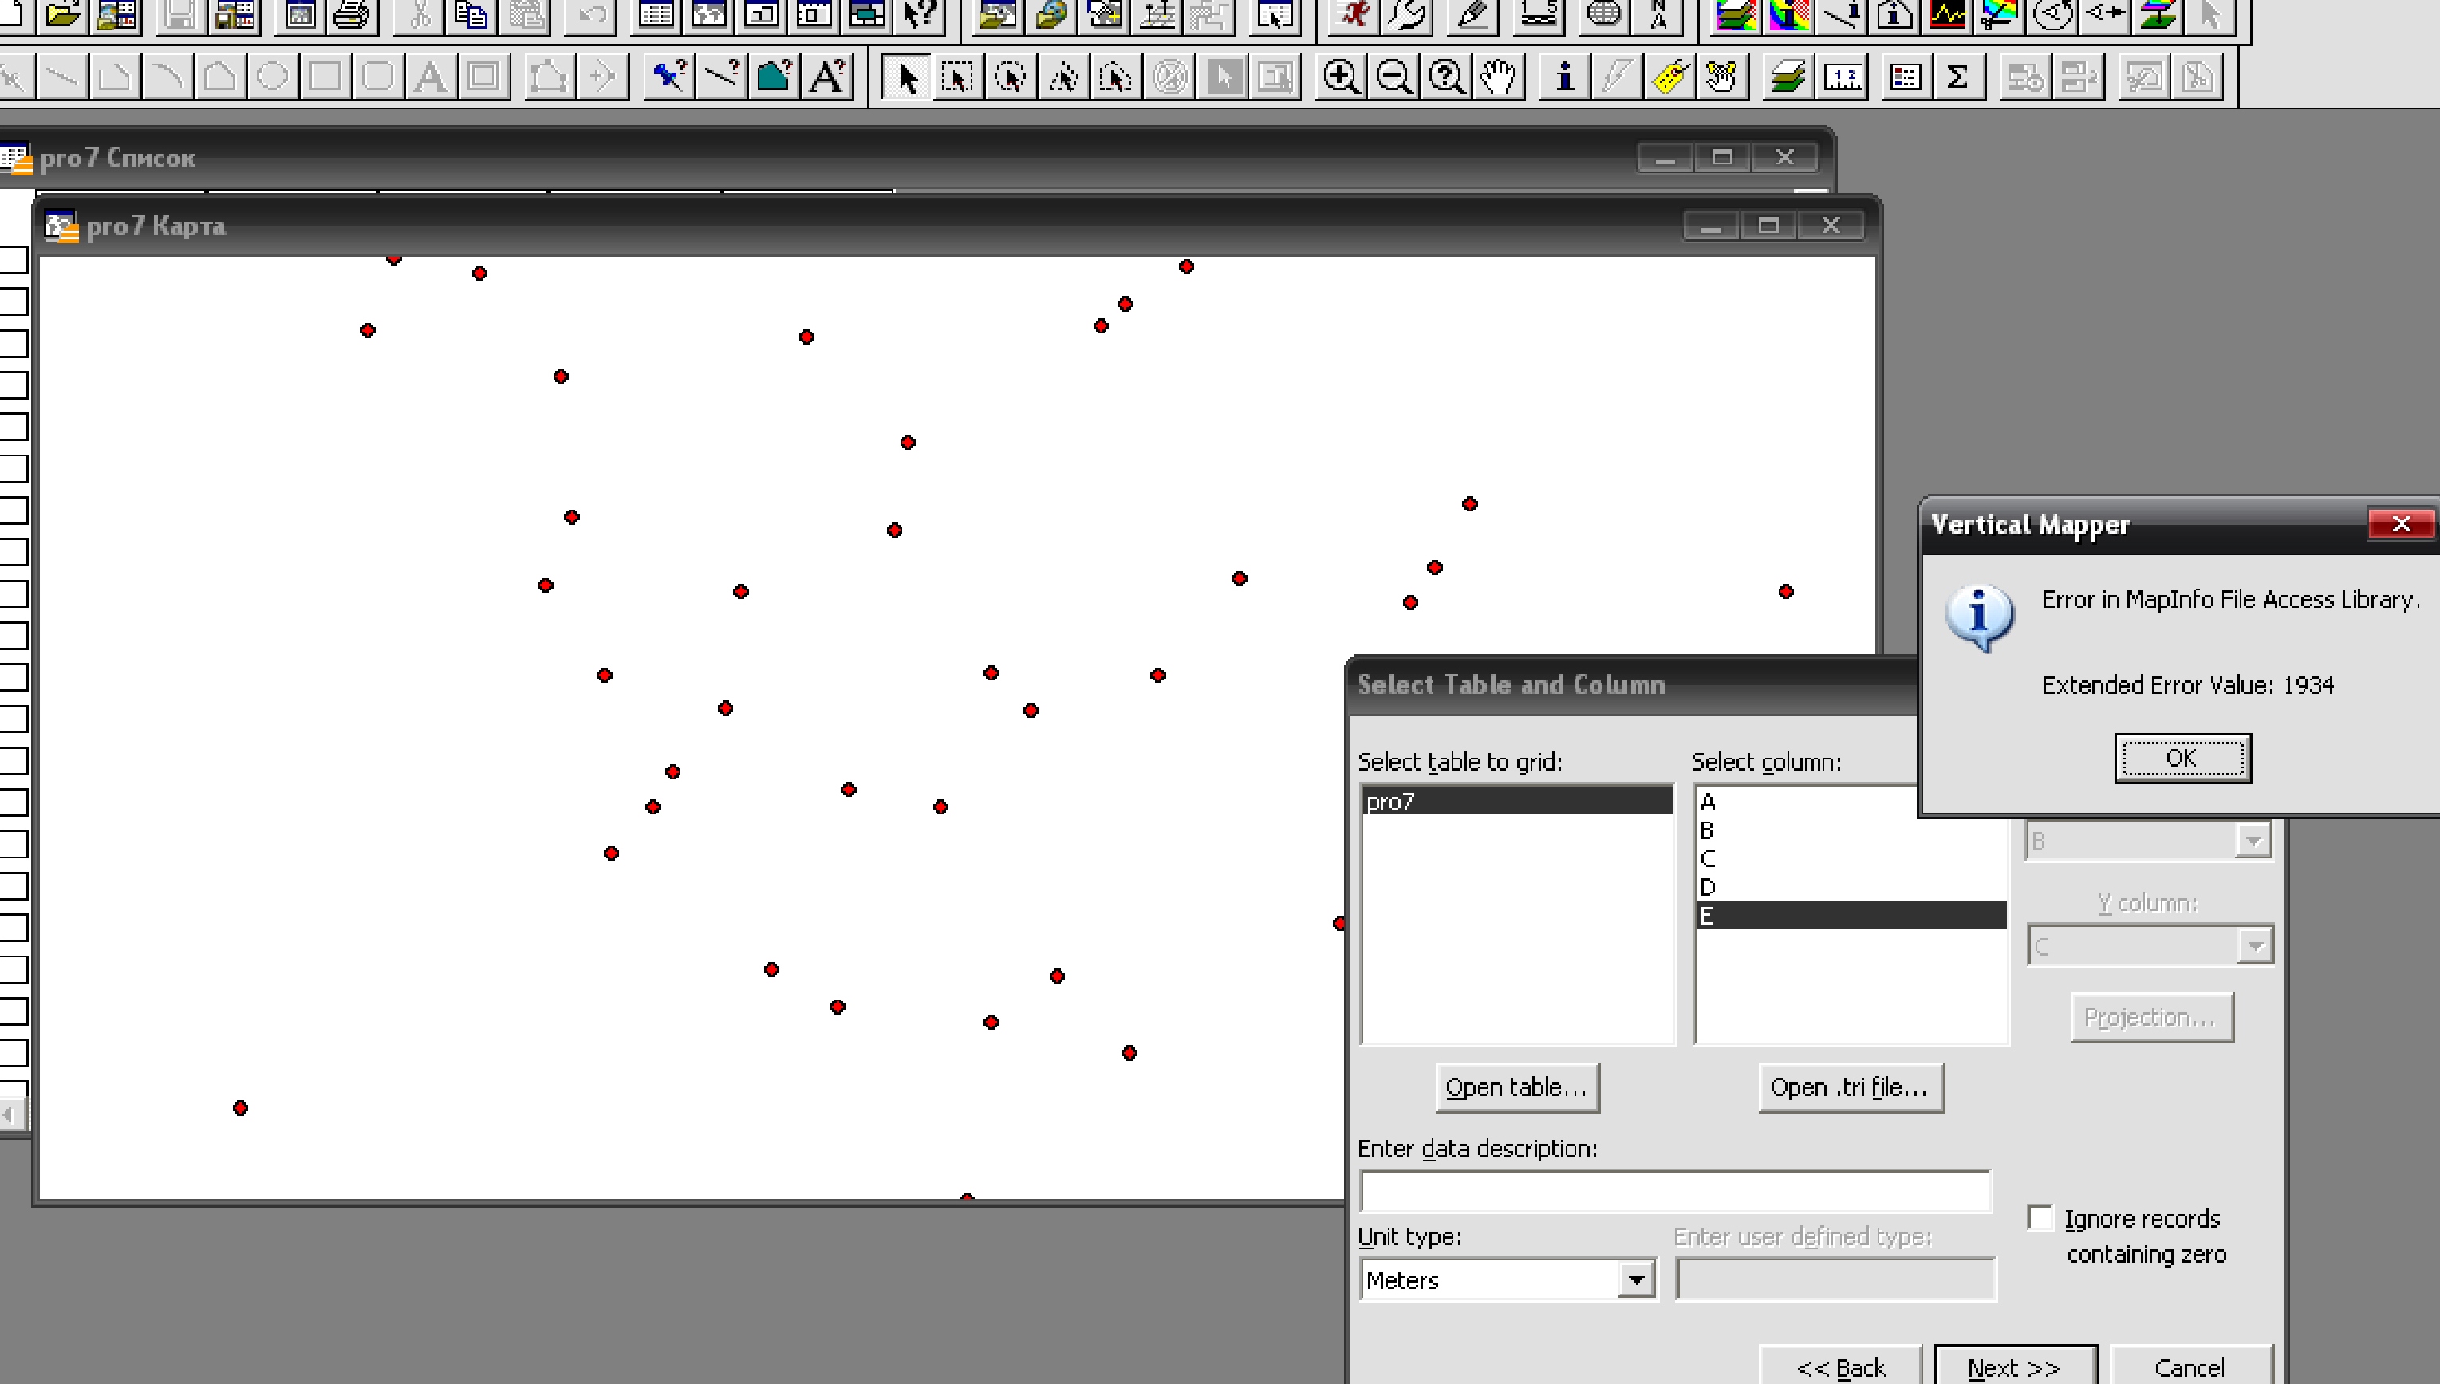This screenshot has height=1384, width=2440.
Task: Select the Label tag tool
Action: tap(1670, 77)
